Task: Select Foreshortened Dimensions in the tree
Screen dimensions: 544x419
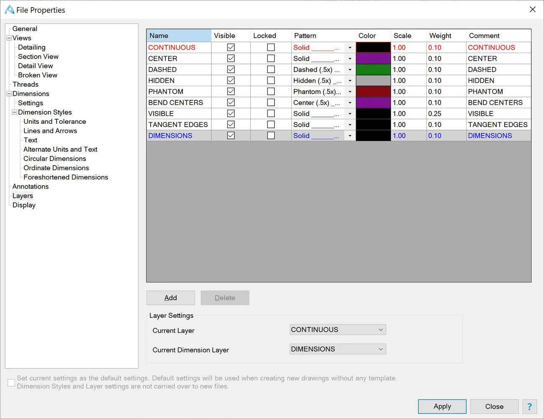Action: click(x=66, y=177)
